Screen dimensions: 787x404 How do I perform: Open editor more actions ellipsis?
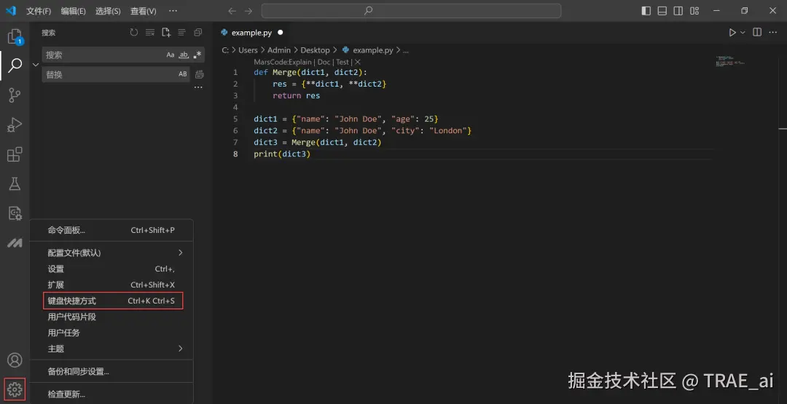(773, 33)
